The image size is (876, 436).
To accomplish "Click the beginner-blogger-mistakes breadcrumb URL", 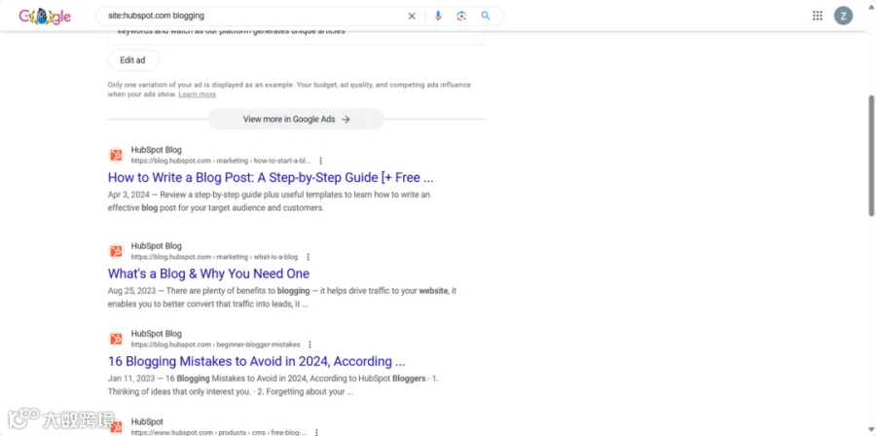I will [x=216, y=345].
